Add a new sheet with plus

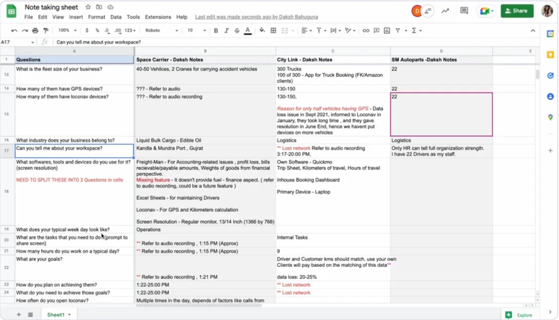[18, 315]
